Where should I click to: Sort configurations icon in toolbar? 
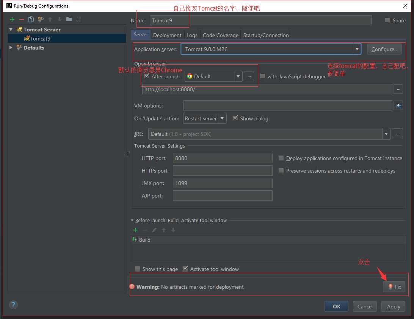tap(78, 19)
